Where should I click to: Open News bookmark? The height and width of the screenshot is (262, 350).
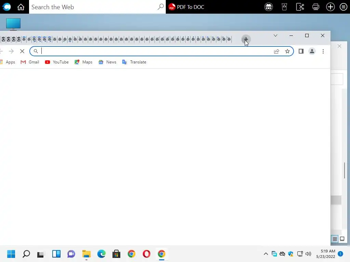coord(107,62)
